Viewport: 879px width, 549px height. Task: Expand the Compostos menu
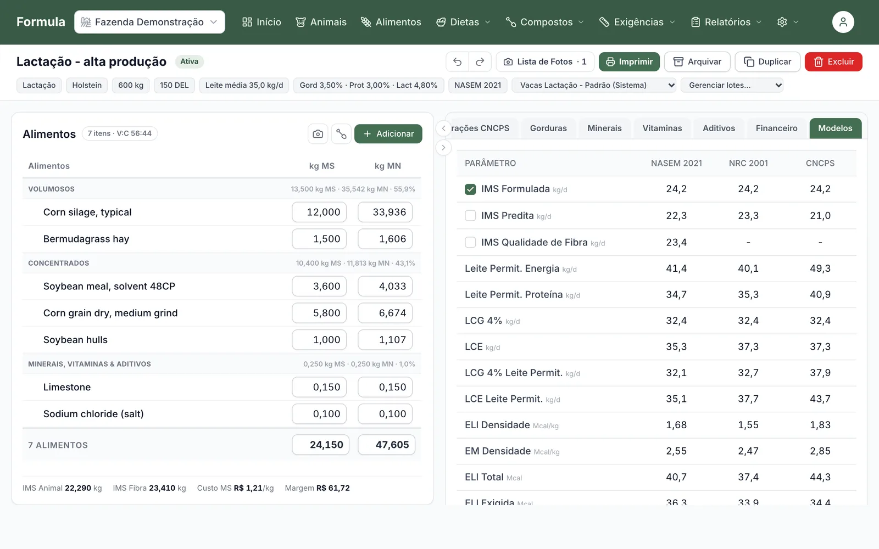544,22
